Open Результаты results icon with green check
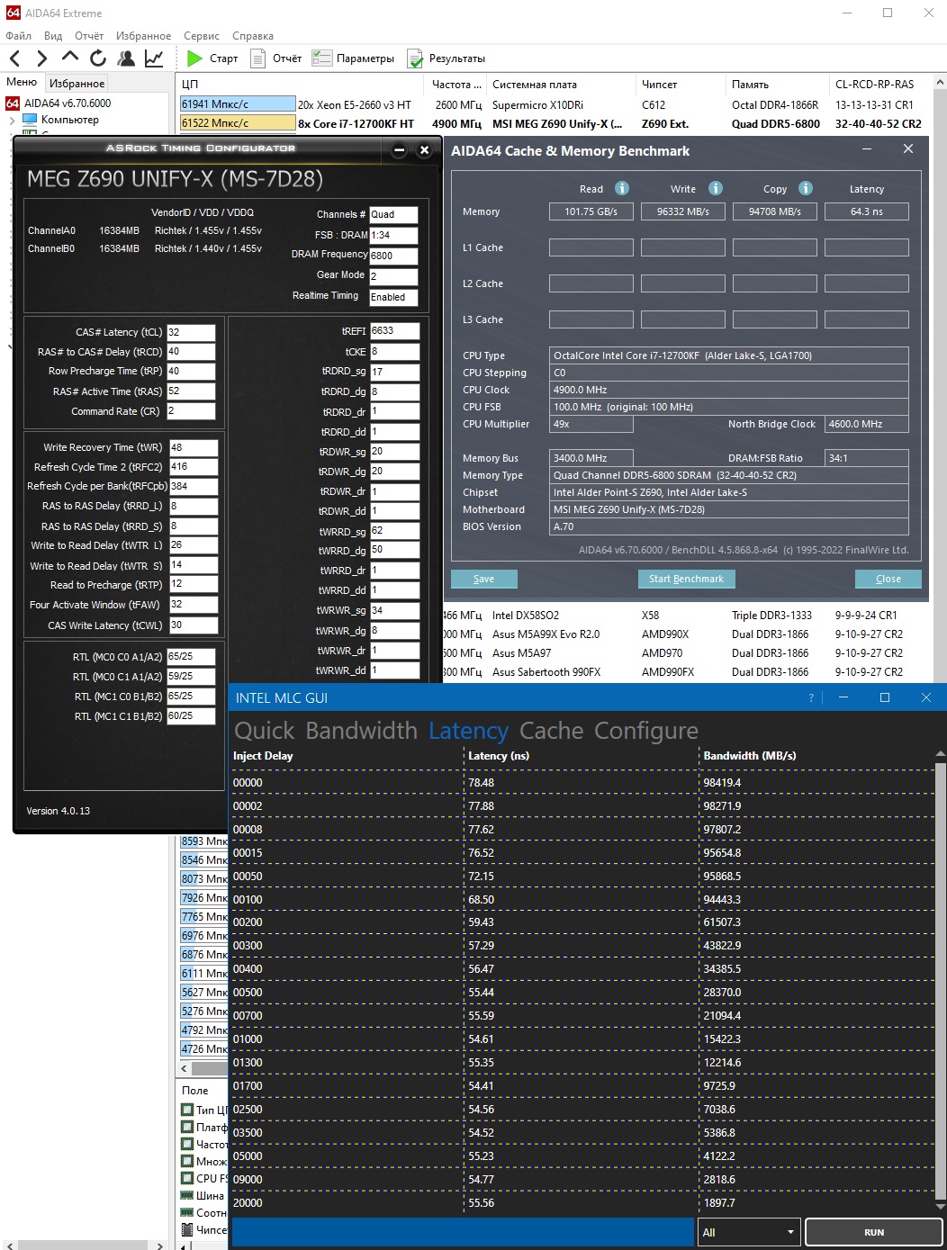 (x=415, y=58)
